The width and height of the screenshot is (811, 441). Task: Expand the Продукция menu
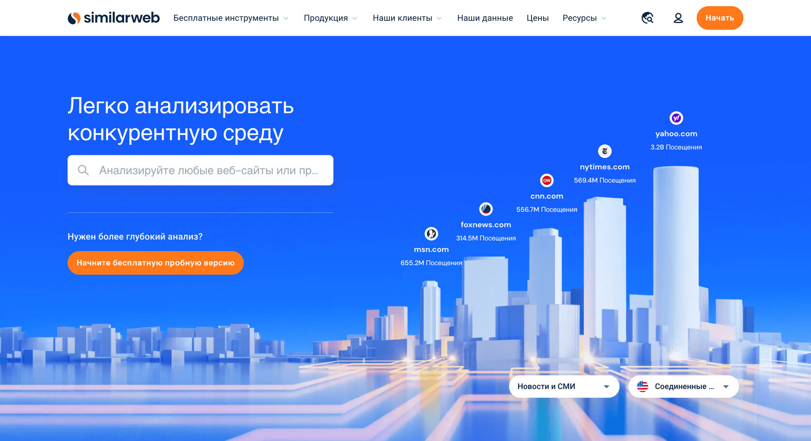[x=331, y=18]
